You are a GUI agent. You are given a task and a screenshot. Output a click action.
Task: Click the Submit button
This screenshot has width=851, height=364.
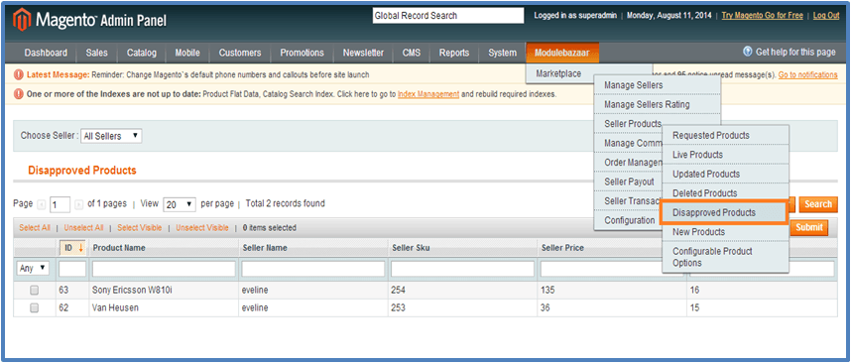pyautogui.click(x=809, y=227)
